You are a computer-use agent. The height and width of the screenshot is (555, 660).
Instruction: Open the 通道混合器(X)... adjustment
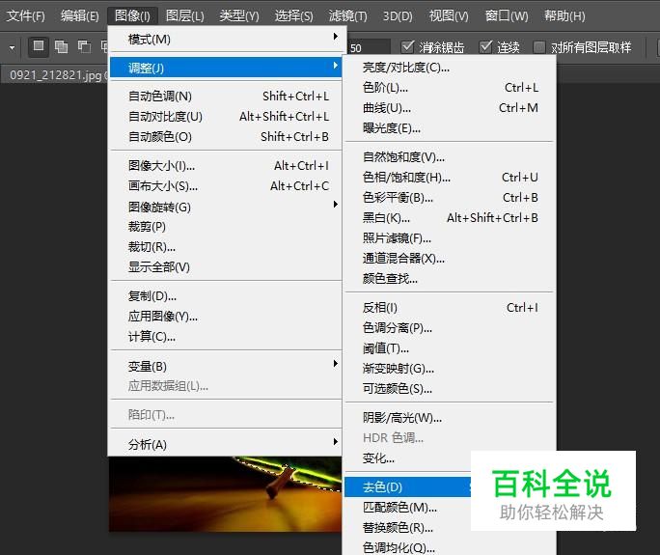(x=449, y=258)
